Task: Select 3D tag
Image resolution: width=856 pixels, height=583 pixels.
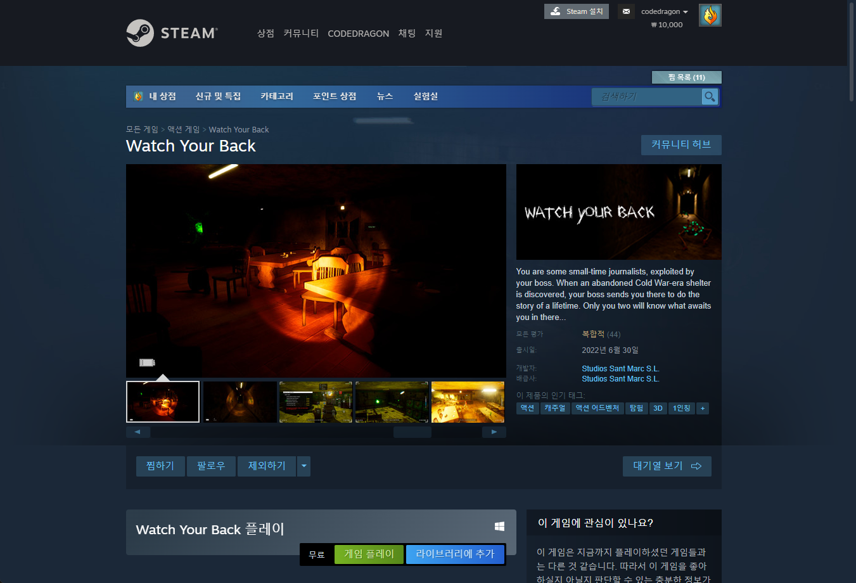Action: tap(658, 408)
